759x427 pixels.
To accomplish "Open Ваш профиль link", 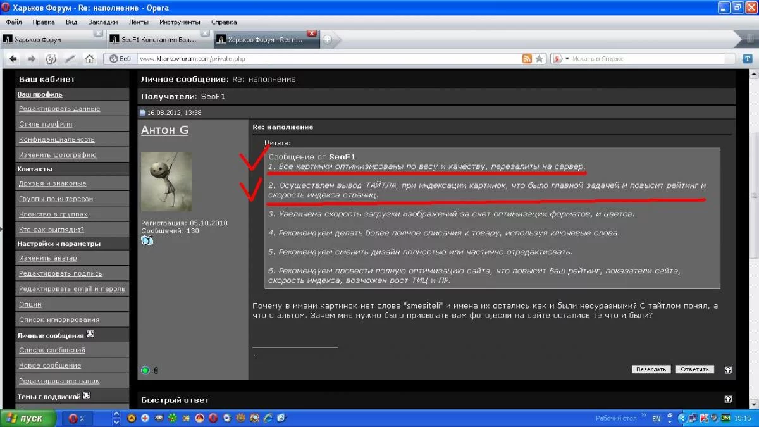I will pyautogui.click(x=40, y=94).
